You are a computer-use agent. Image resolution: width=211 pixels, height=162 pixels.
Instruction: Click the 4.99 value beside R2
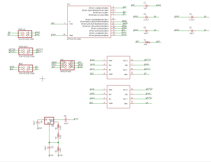point(60,150)
